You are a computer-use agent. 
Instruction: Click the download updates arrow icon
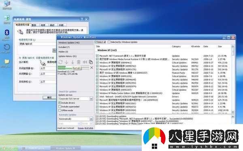66,62
